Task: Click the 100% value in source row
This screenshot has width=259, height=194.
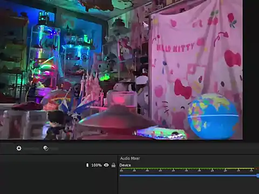Action: (x=97, y=165)
